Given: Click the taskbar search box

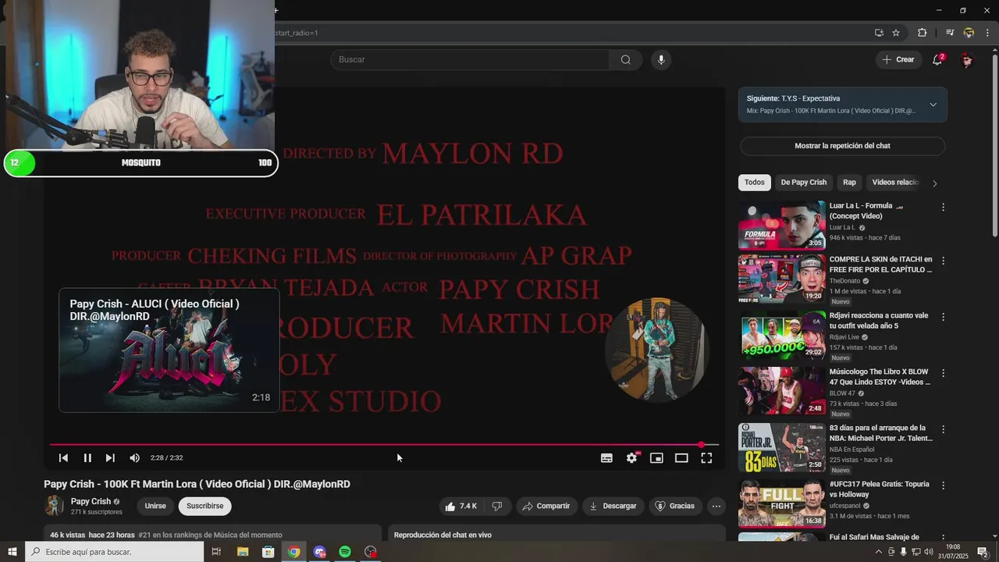Looking at the screenshot, I should (x=114, y=552).
